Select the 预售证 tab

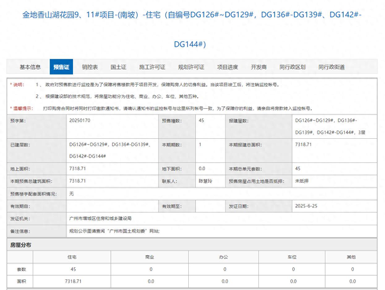click(x=61, y=67)
